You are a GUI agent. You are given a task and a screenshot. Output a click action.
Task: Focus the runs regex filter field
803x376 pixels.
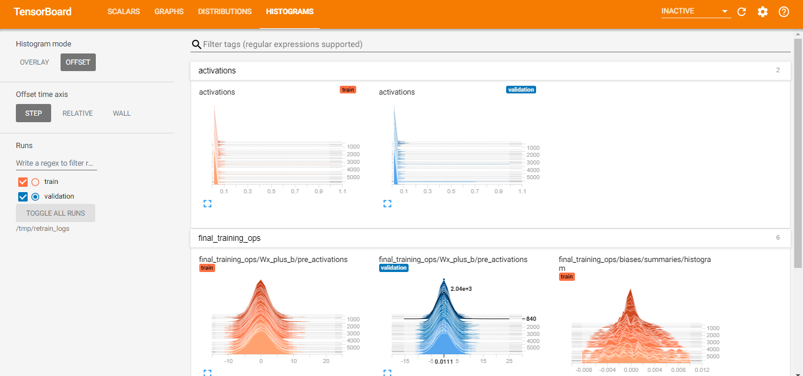click(x=56, y=163)
